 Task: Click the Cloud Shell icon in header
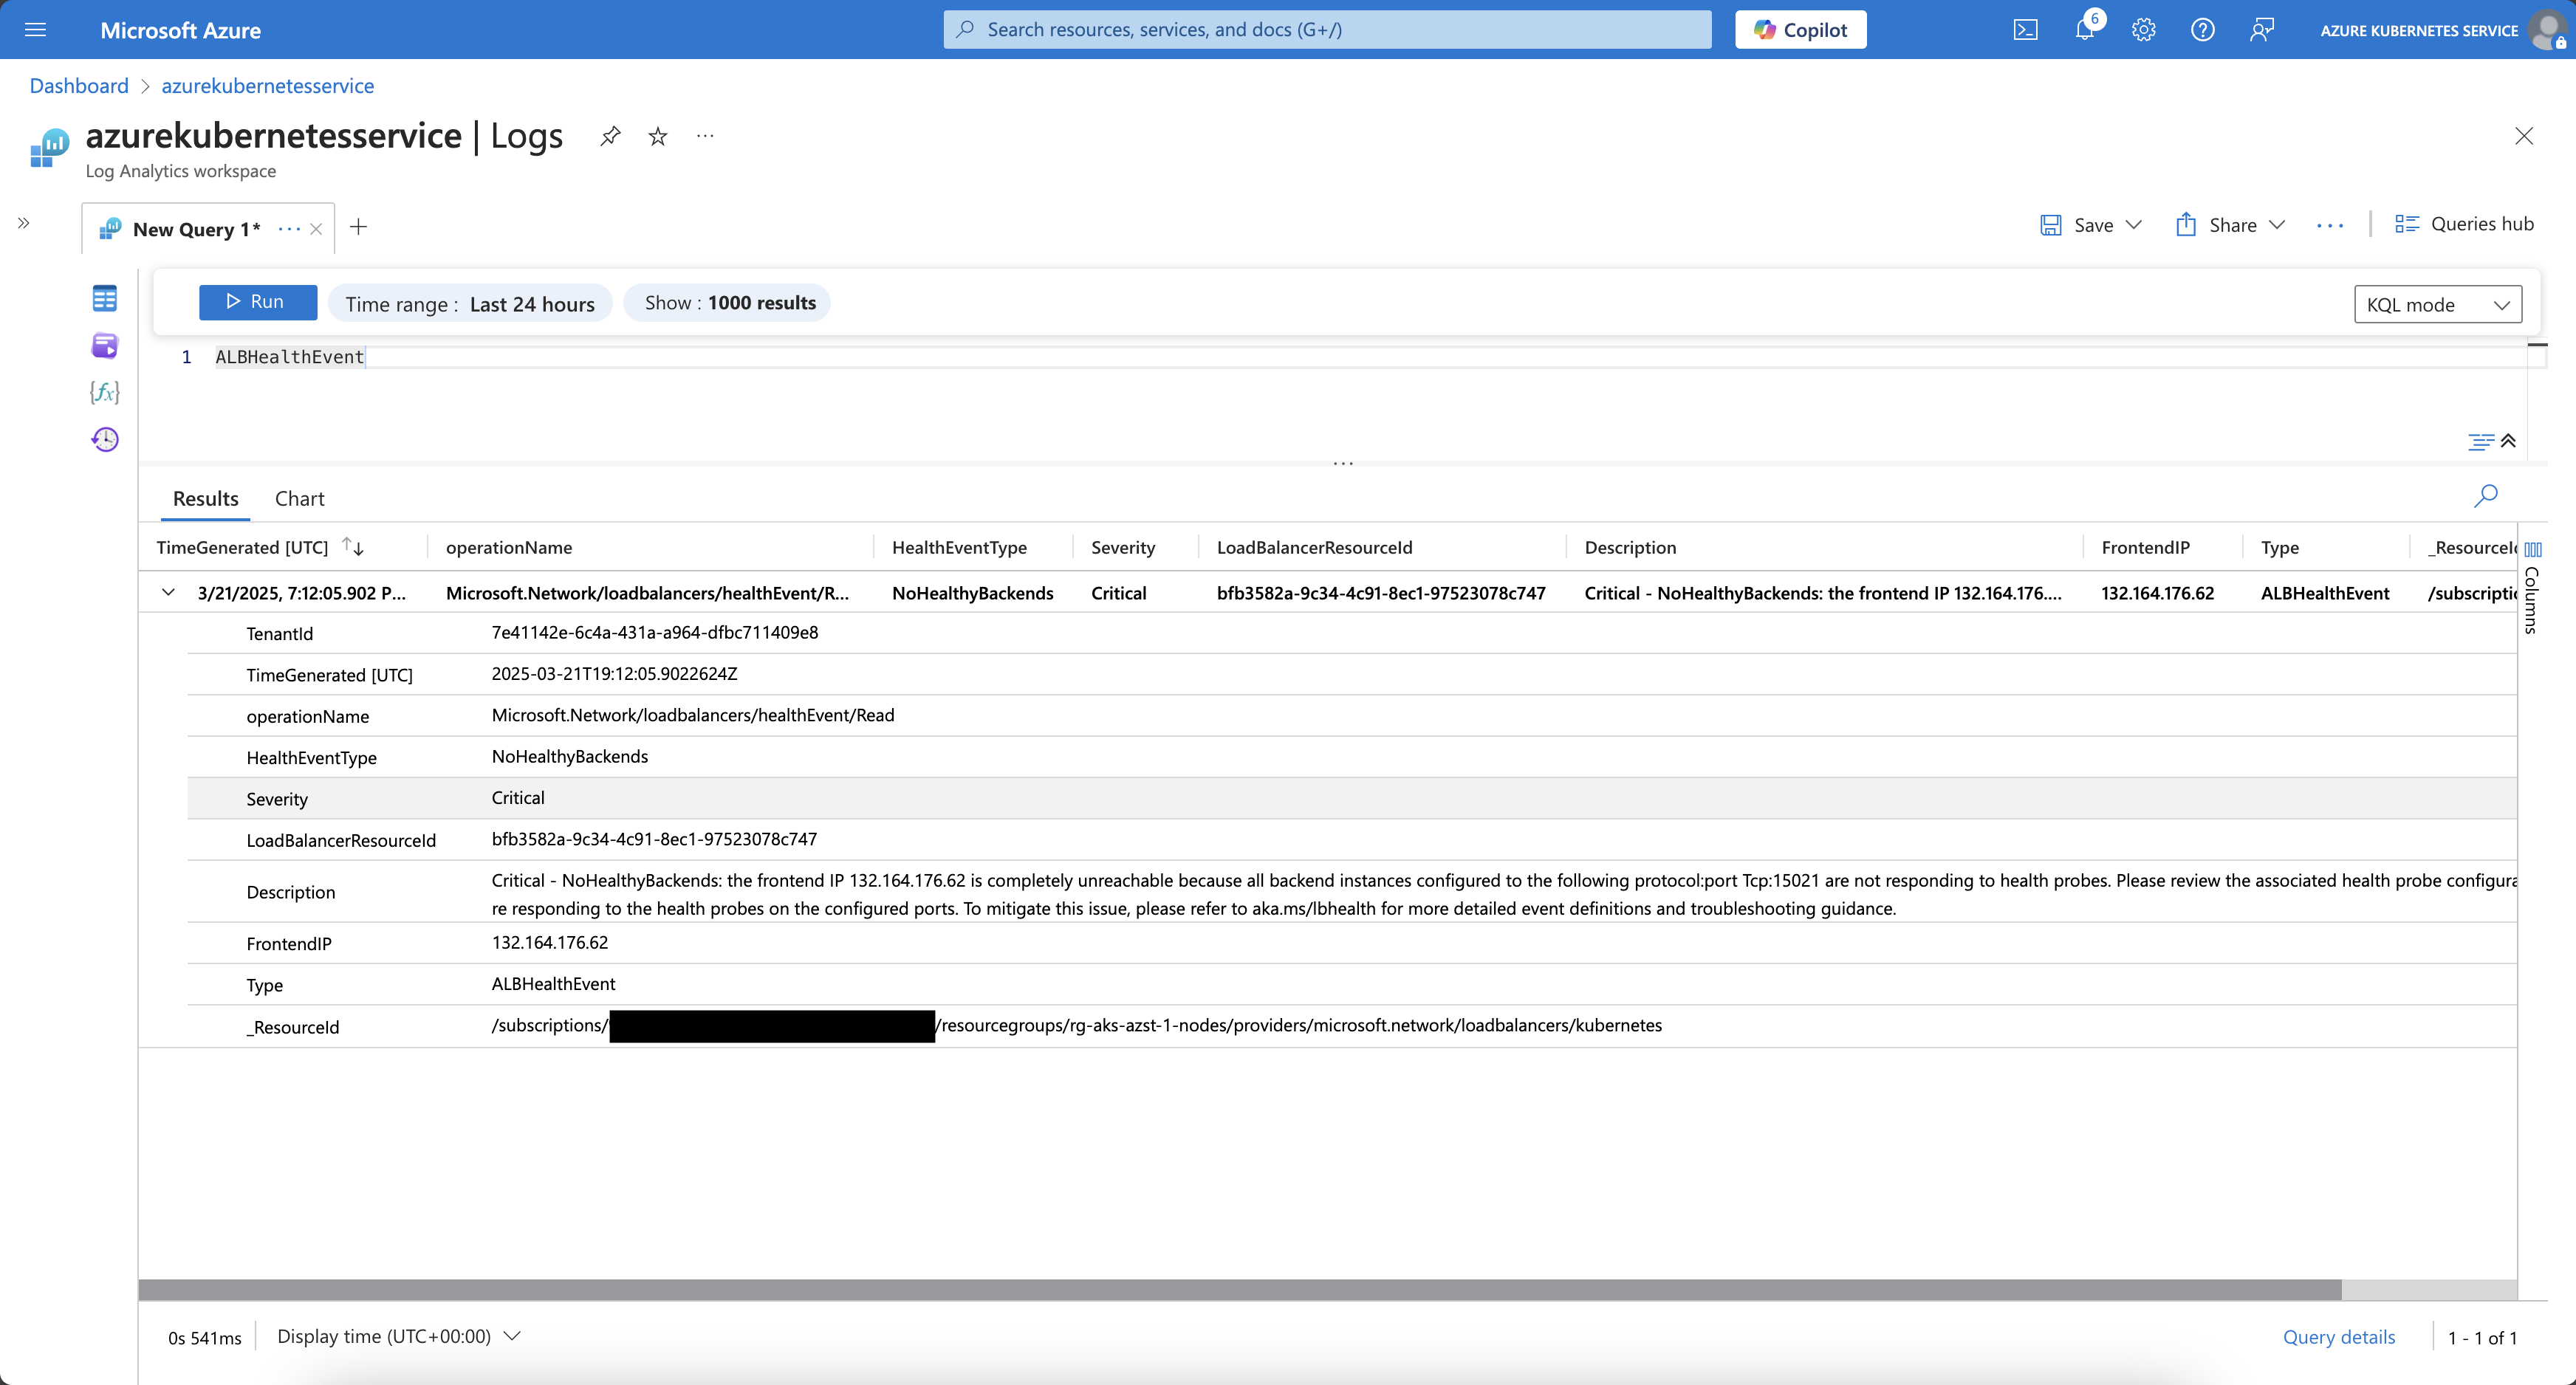[2025, 30]
